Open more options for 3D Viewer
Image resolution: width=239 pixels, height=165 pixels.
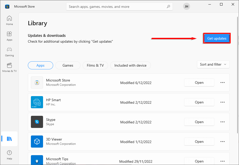223,142
